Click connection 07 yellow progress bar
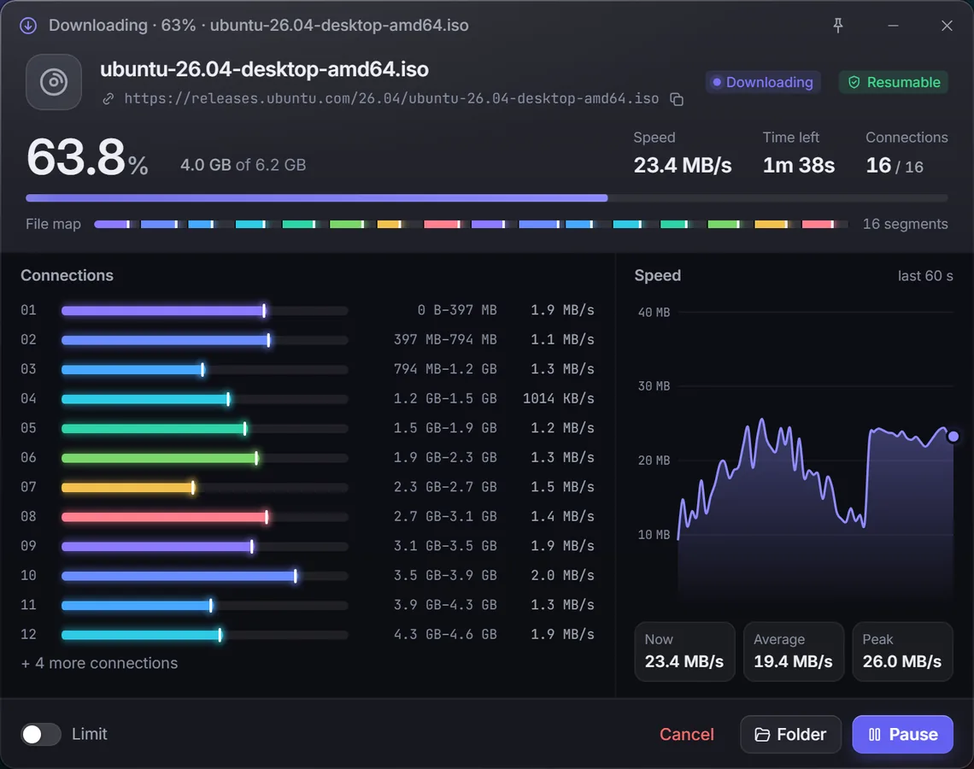Image resolution: width=974 pixels, height=769 pixels. (204, 488)
